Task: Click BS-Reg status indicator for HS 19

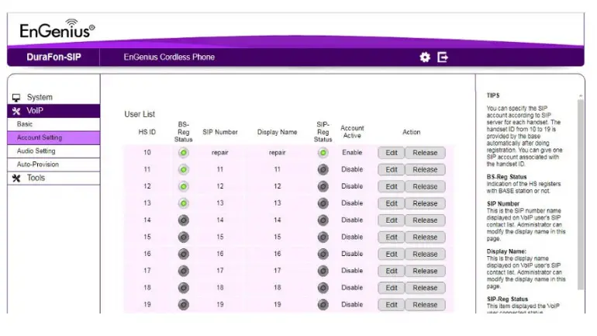Action: click(x=184, y=304)
